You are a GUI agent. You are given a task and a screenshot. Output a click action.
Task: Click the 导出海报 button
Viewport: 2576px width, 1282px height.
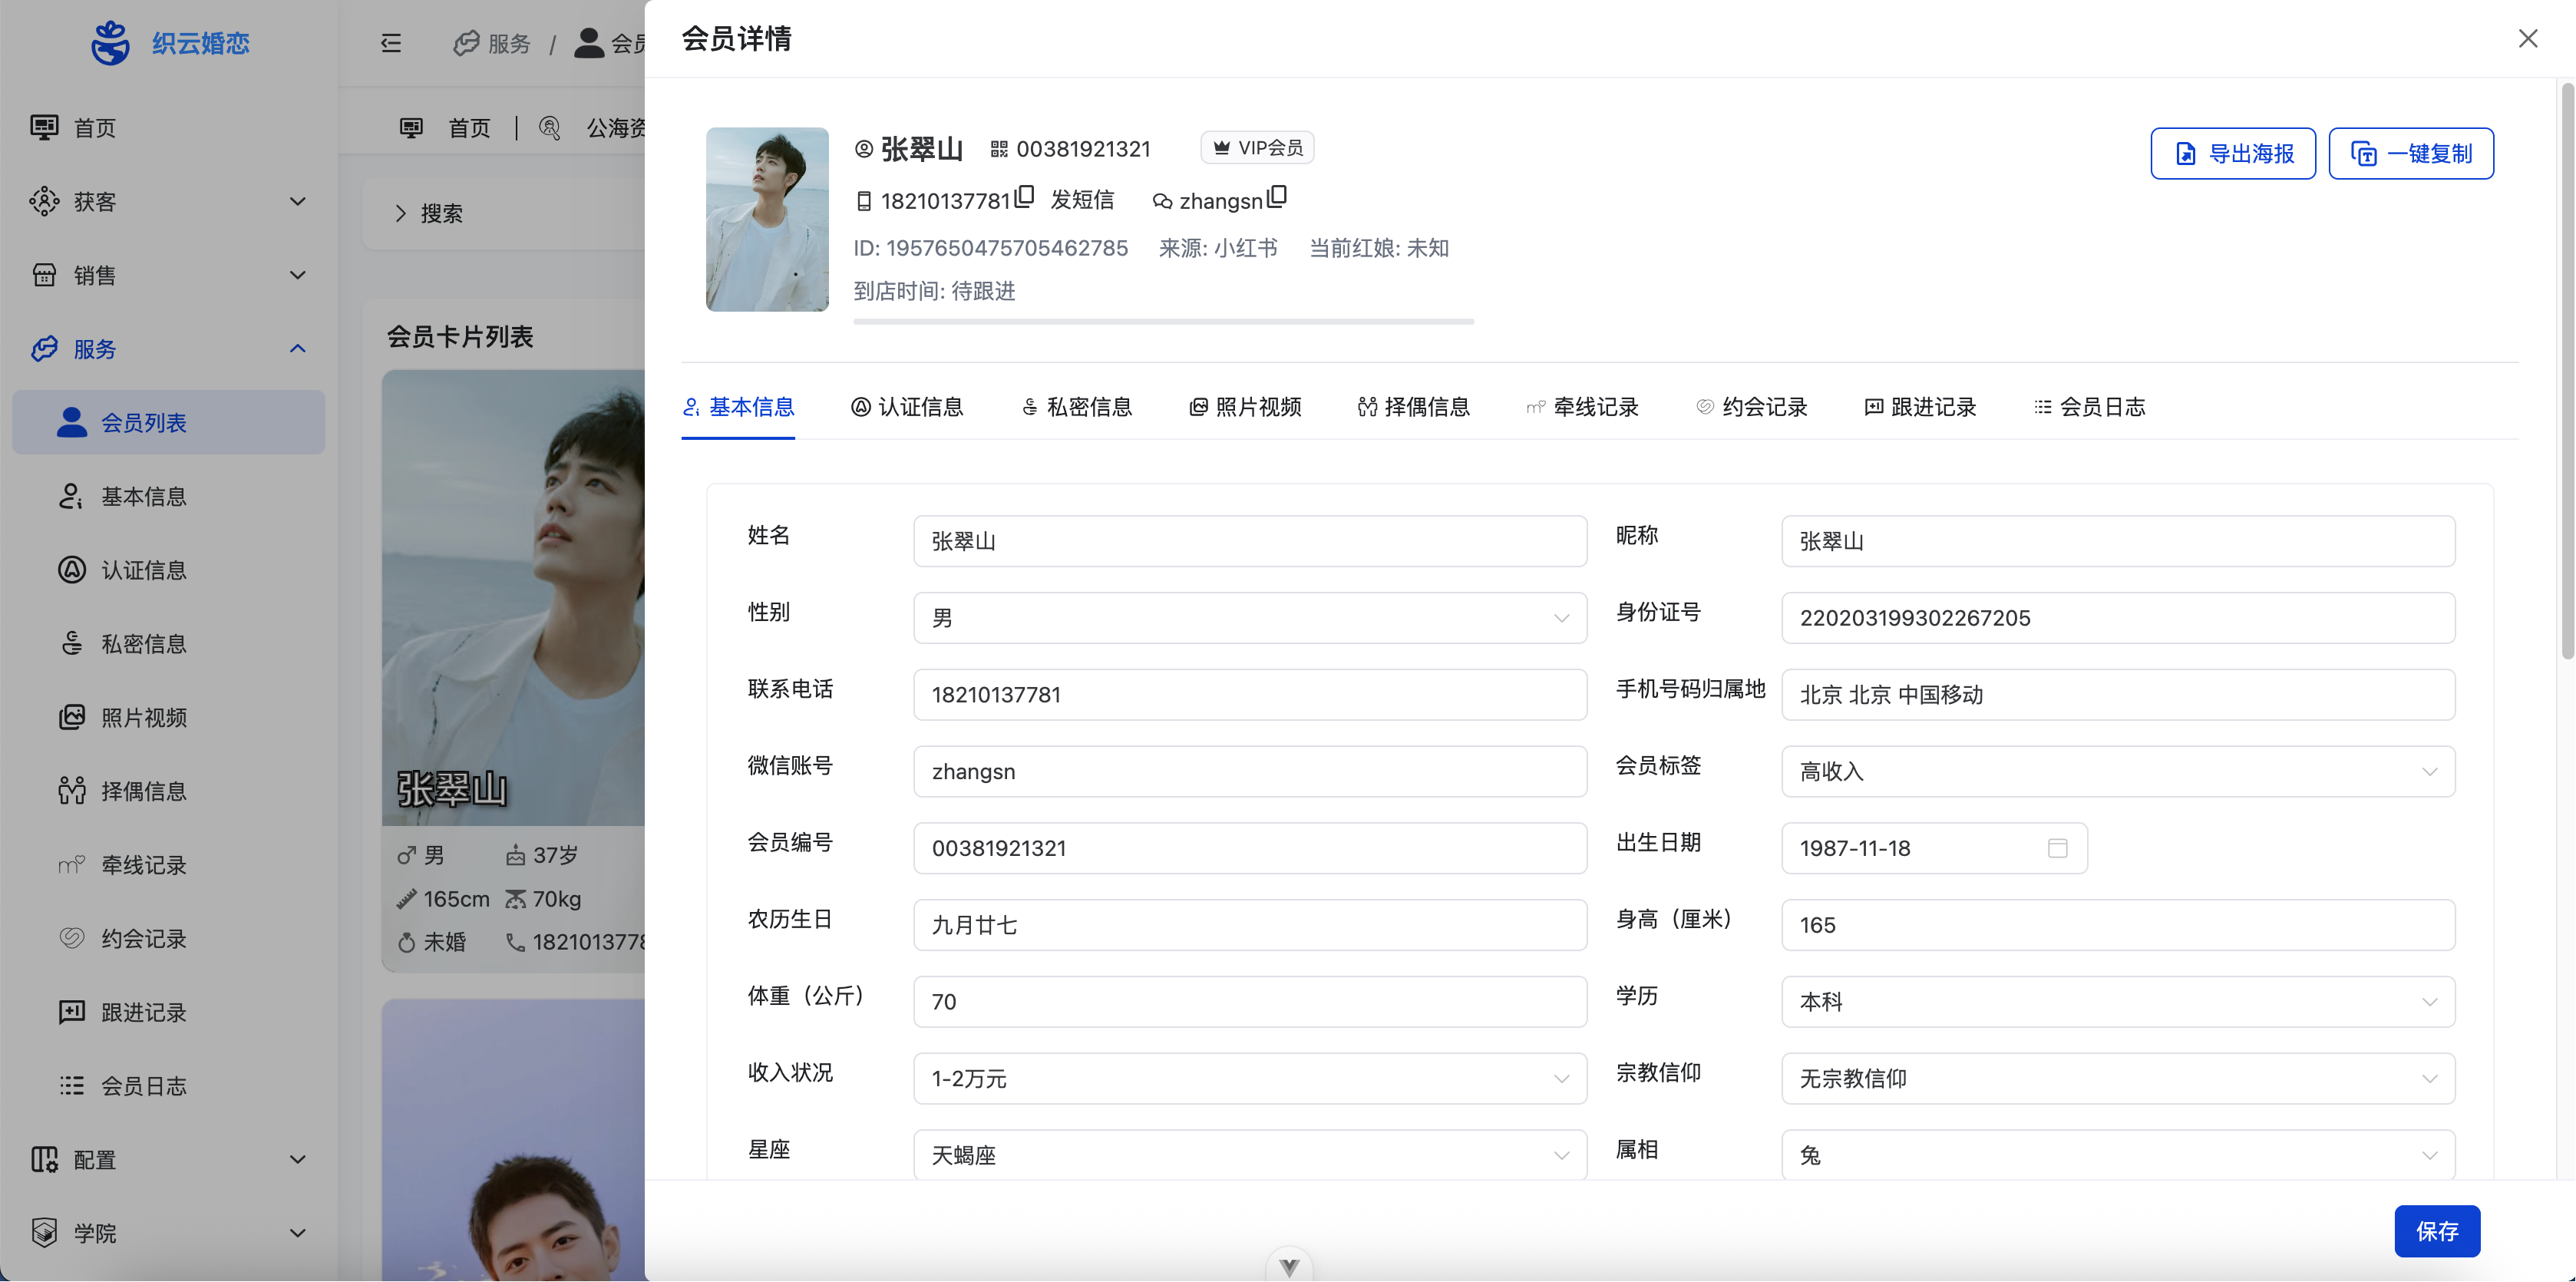pyautogui.click(x=2232, y=154)
